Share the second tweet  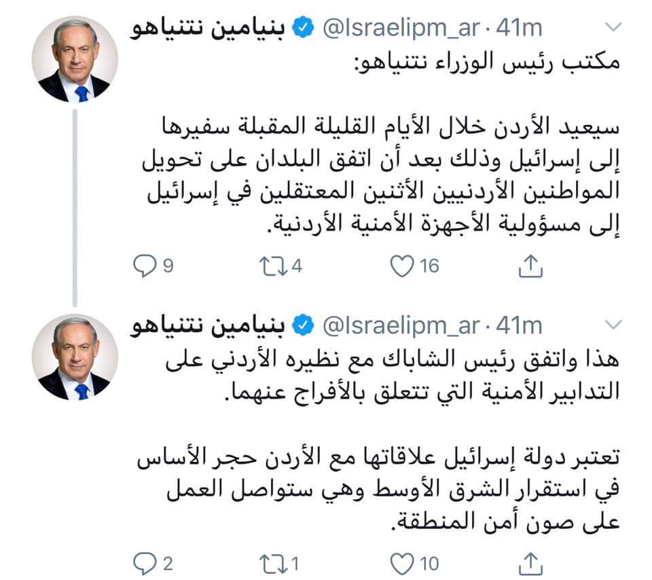coord(530,563)
